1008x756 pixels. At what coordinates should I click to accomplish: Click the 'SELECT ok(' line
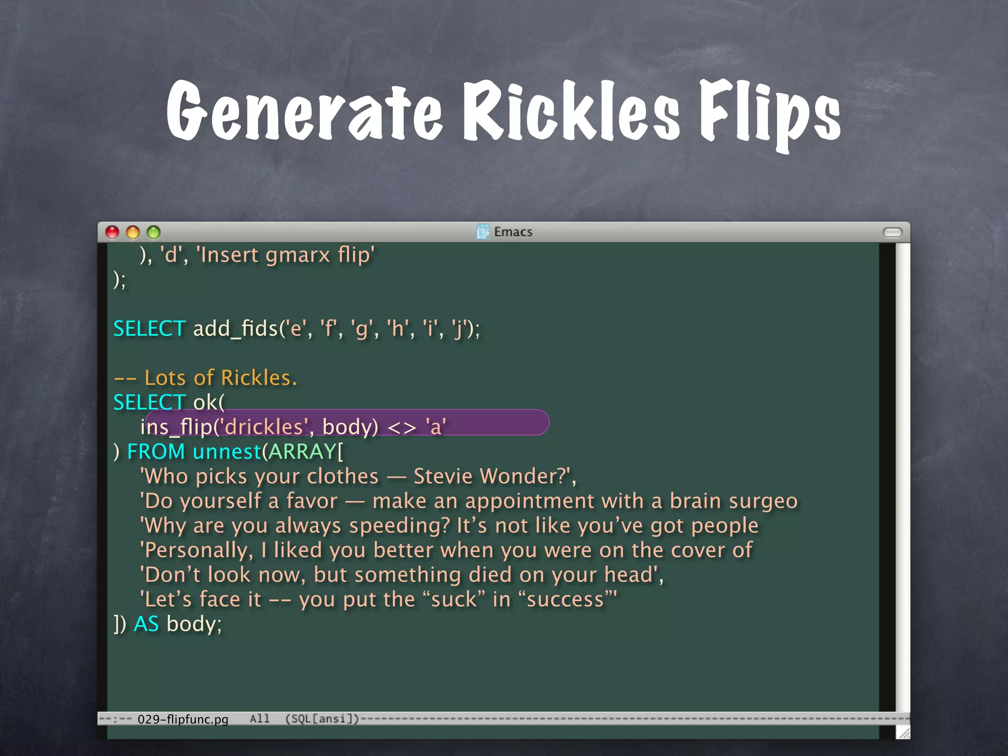pyautogui.click(x=169, y=402)
